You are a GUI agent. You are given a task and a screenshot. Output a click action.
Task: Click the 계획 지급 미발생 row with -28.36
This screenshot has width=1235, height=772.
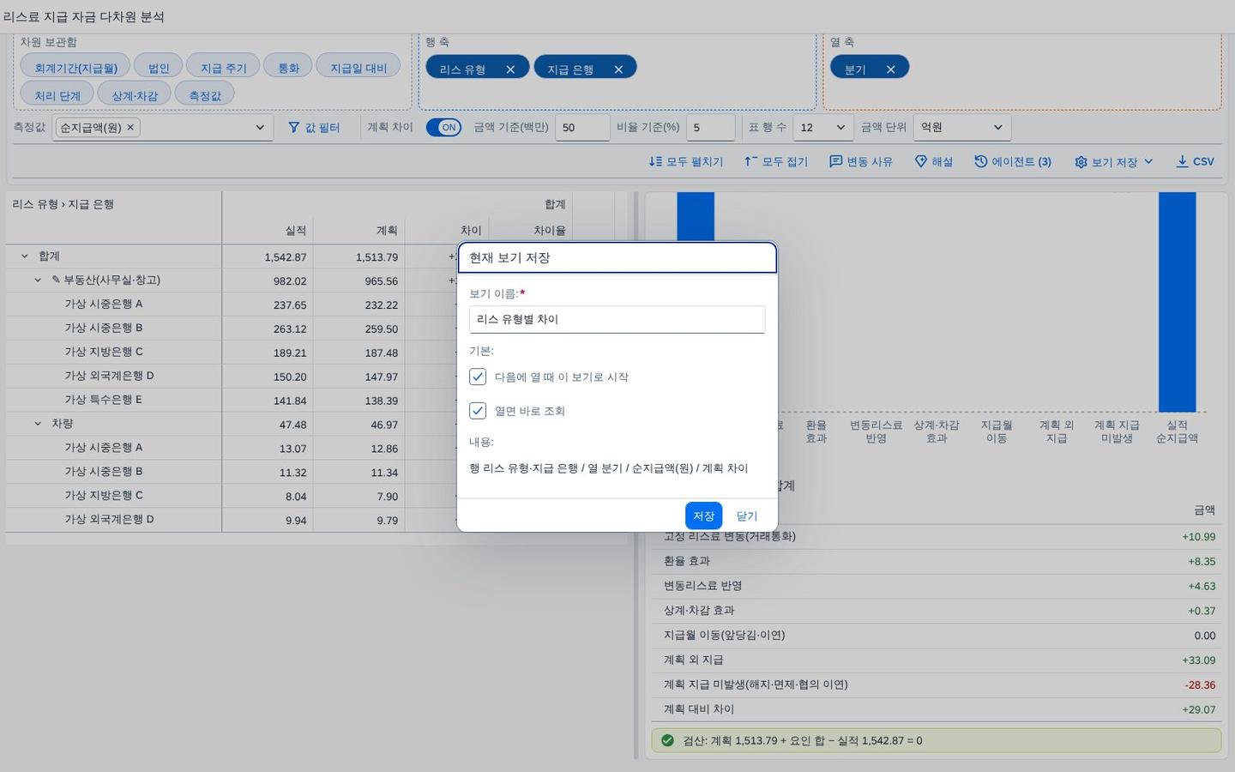(937, 685)
